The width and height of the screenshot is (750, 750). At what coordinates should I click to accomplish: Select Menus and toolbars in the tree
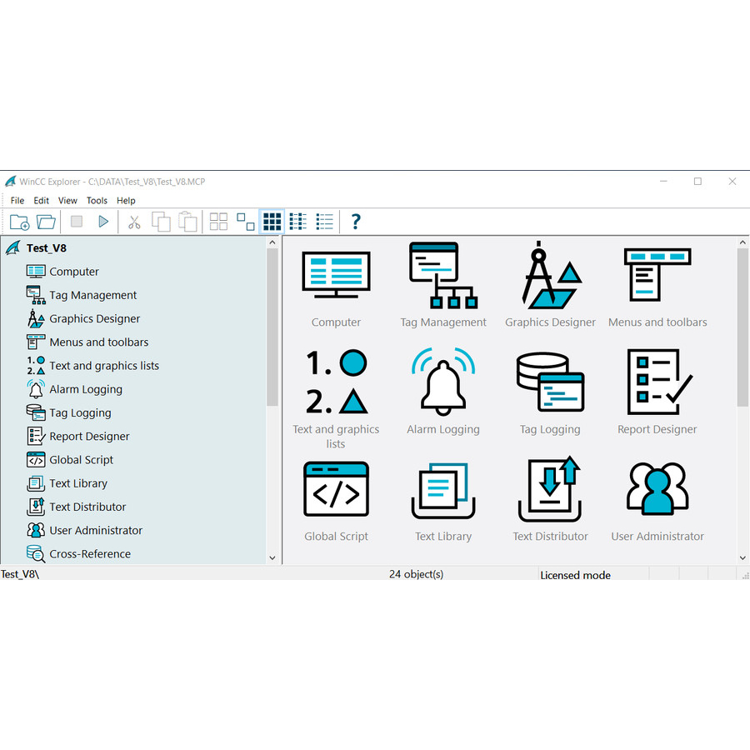click(99, 342)
